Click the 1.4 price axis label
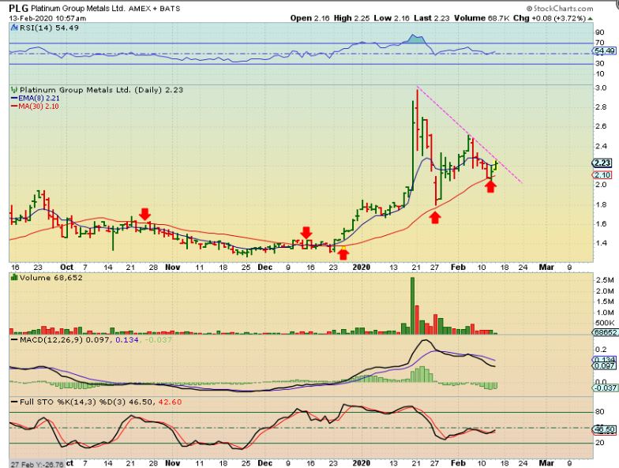This screenshot has width=619, height=468. pos(601,243)
